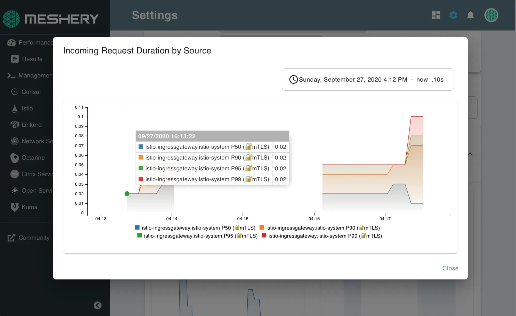
Task: Open Linkerd menu item label
Action: 31,125
